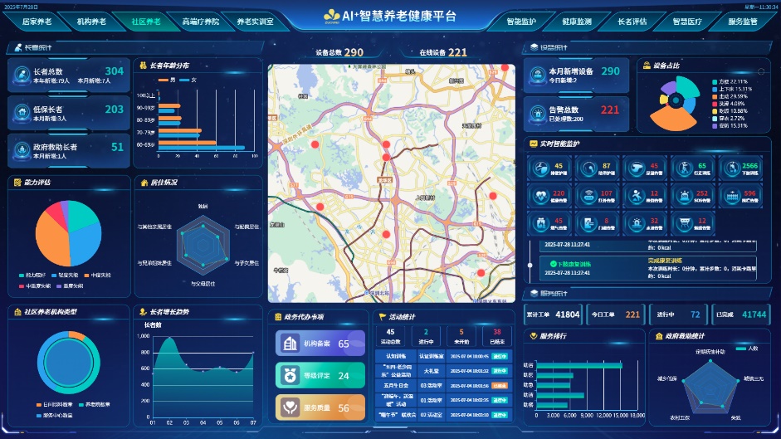The height and width of the screenshot is (439, 781).
Task: Open 机构备案 building icon card
Action: (x=290, y=344)
